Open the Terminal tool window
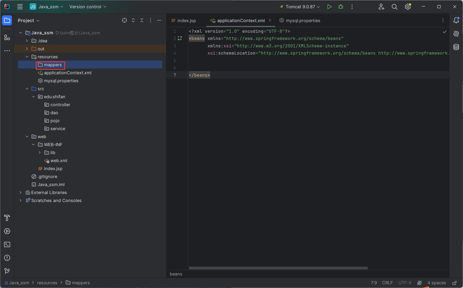 coord(7,245)
